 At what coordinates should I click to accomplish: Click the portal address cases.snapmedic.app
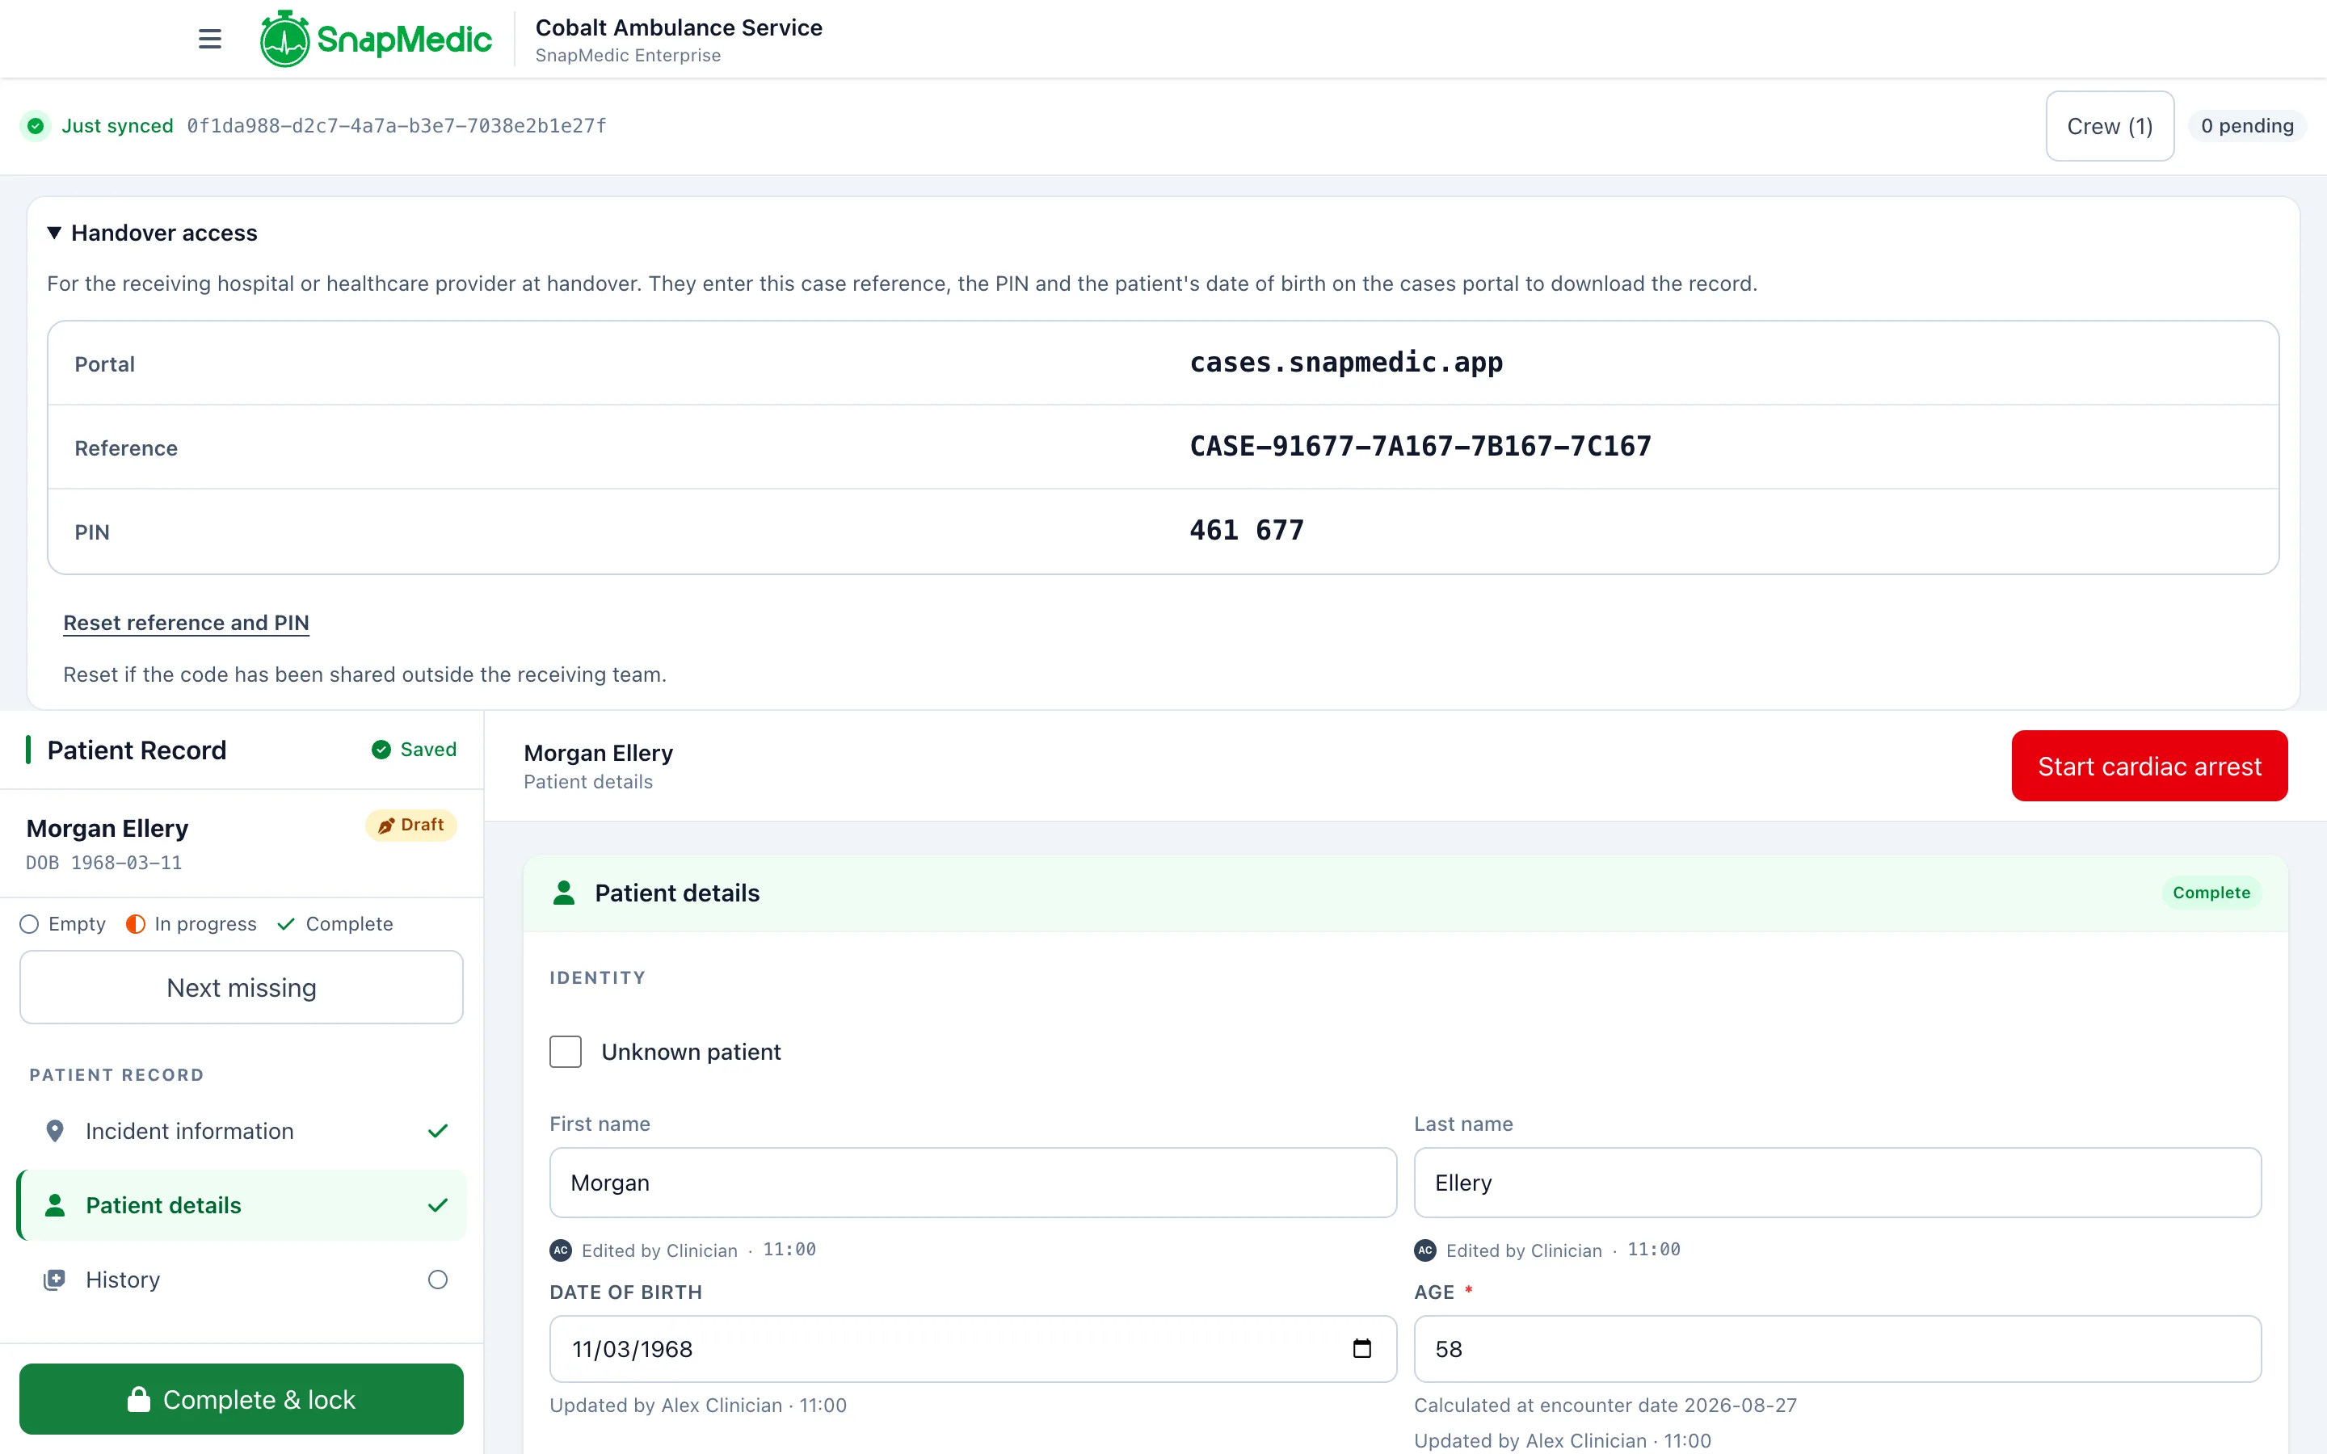point(1346,363)
